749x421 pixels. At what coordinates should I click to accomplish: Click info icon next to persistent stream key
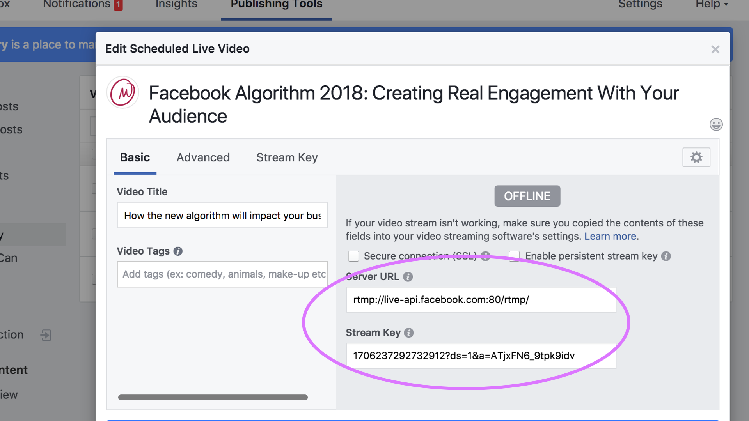point(666,256)
